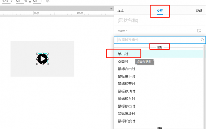The height and width of the screenshot is (129, 206).
Task: Click the width field showing 50
Action: pyautogui.click(x=37, y=1)
